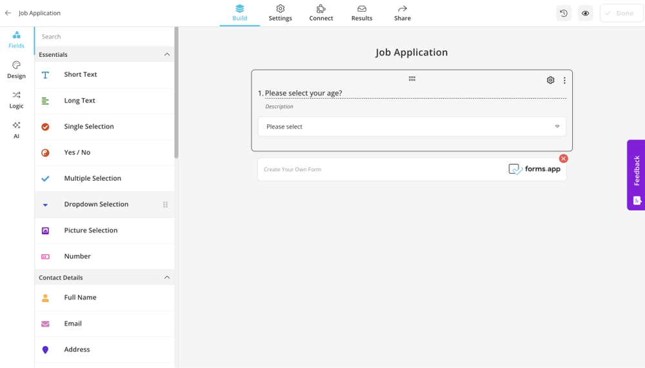Click the field Search box
Viewport: 645px width, 368px height.
click(x=104, y=37)
